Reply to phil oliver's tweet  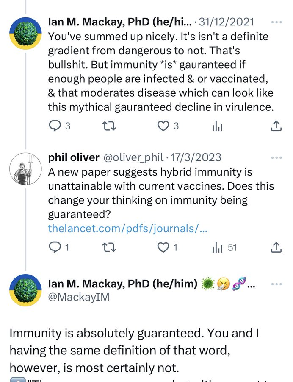tap(55, 247)
